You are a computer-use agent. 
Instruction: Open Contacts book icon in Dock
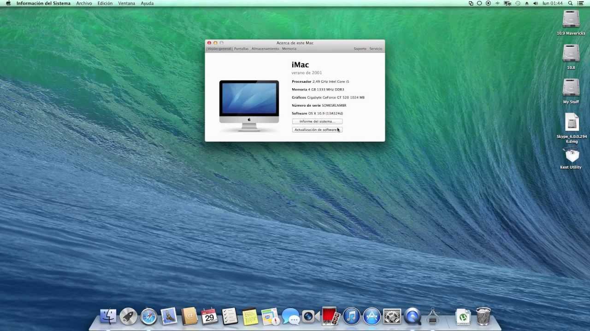click(x=189, y=316)
